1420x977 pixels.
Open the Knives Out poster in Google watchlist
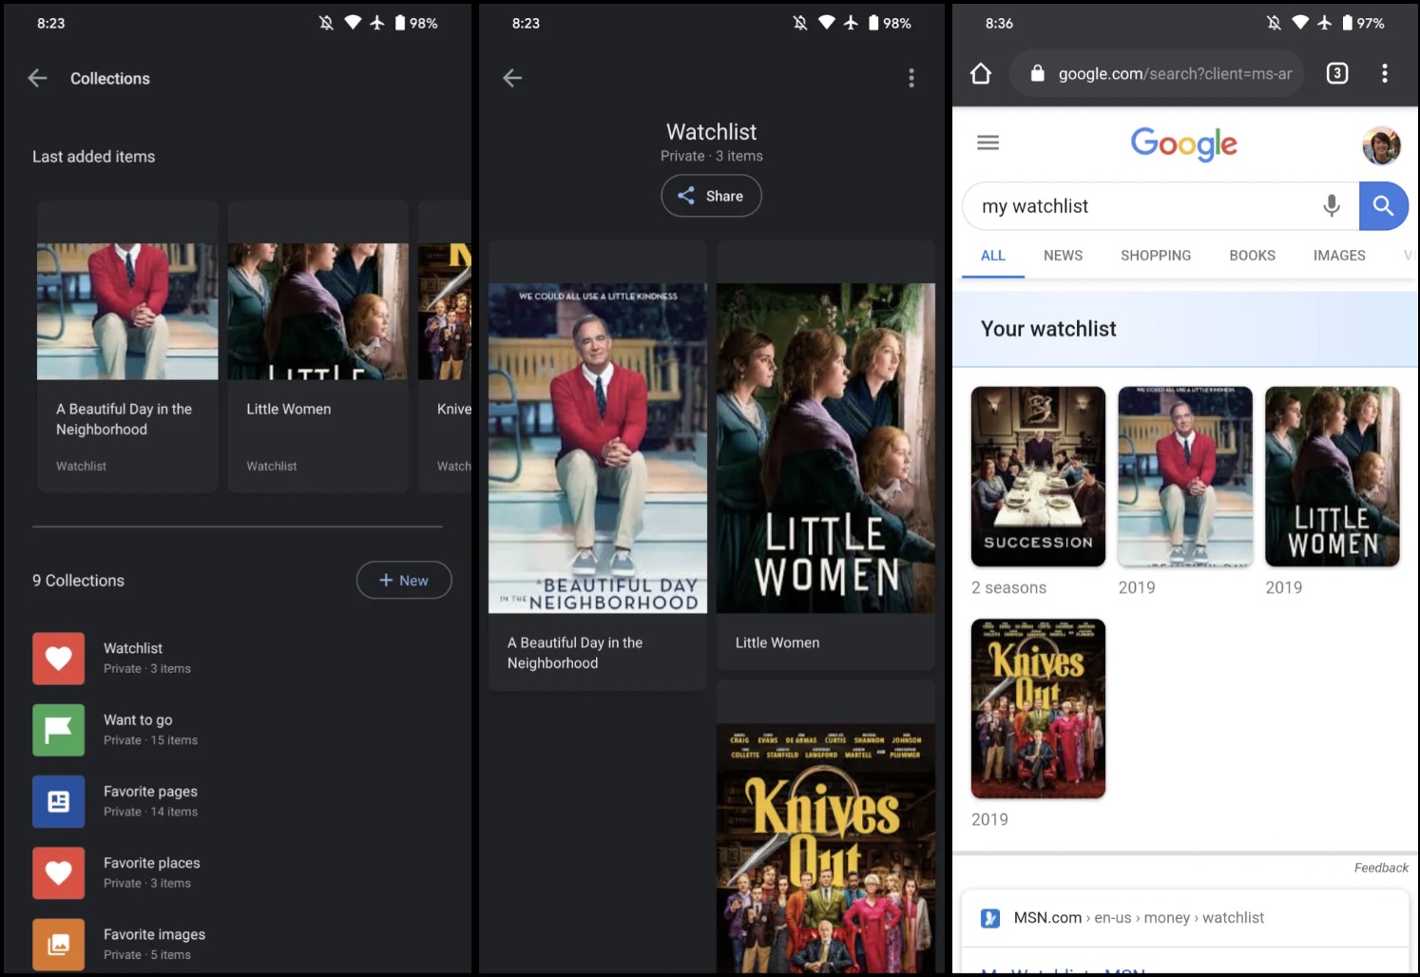point(1038,708)
